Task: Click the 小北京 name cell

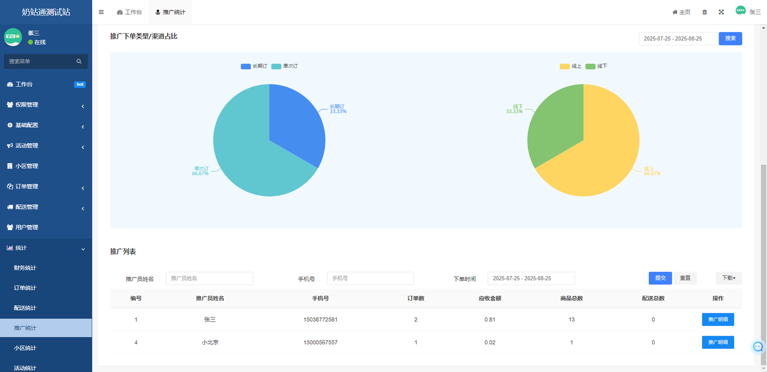Action: [x=210, y=342]
